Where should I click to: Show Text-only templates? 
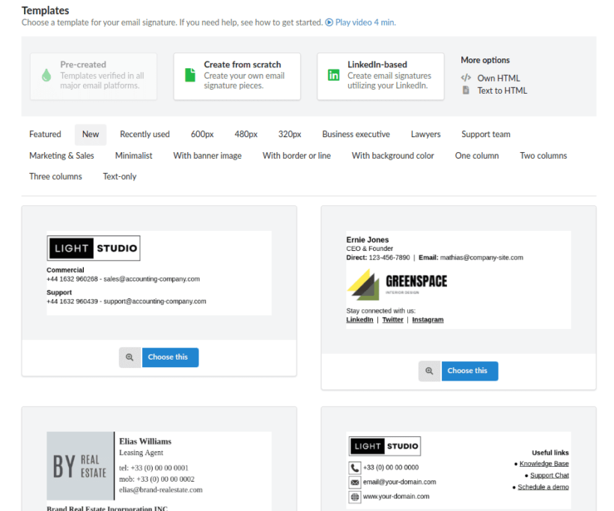119,177
